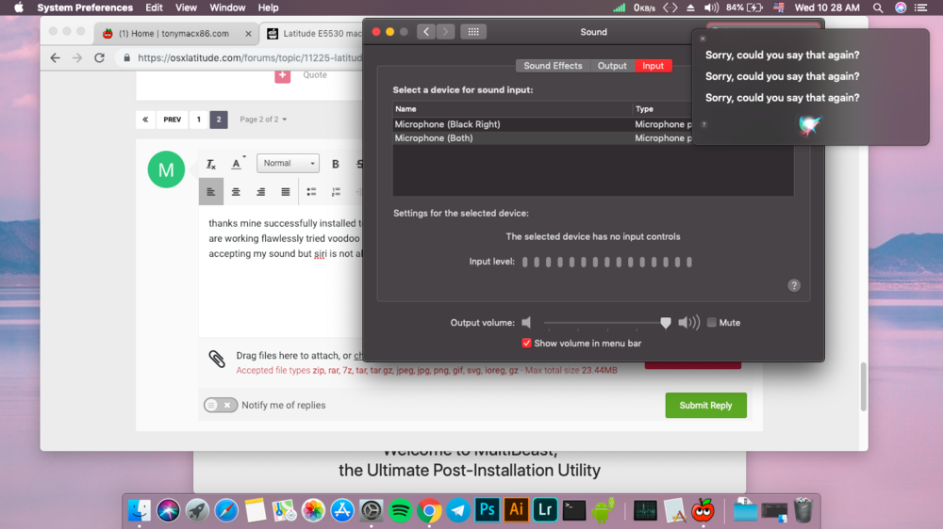Toggle Notify me of replies switch
943x529 pixels.
coord(221,405)
